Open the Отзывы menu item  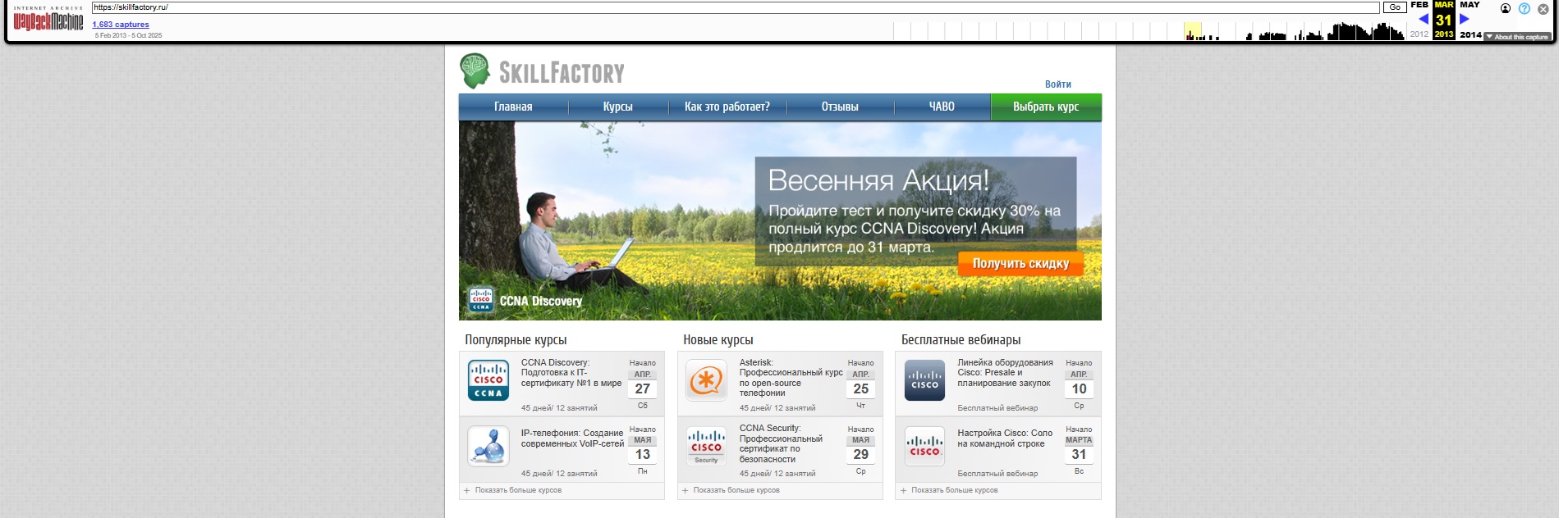pyautogui.click(x=840, y=107)
